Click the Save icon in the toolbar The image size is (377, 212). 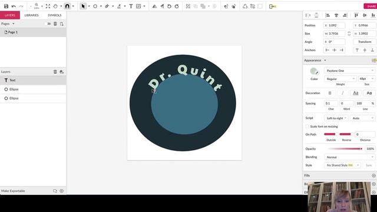pos(6,6)
